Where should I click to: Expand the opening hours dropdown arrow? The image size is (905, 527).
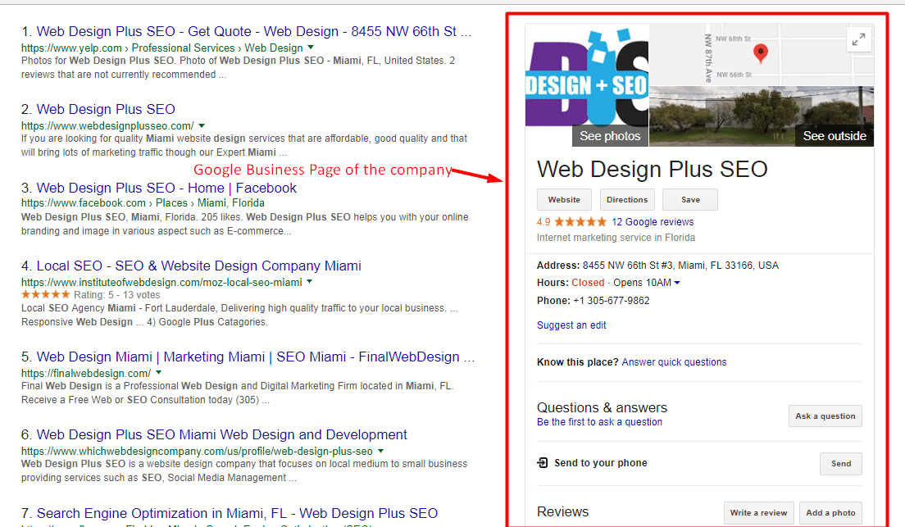coord(677,283)
